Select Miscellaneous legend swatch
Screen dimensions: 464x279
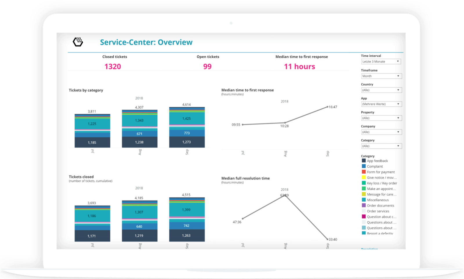[364, 200]
